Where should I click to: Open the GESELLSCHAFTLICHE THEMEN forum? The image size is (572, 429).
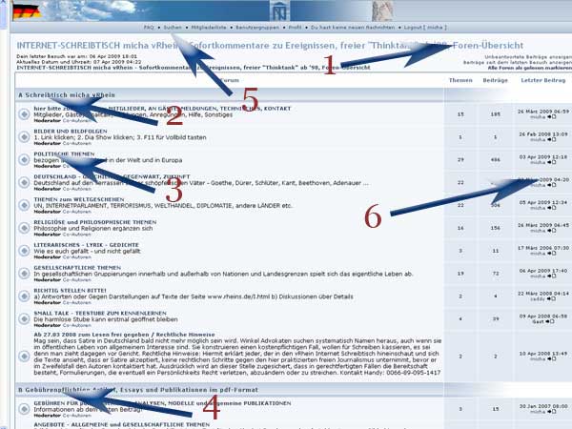point(77,268)
